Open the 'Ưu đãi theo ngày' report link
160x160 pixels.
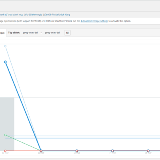point(34,14)
